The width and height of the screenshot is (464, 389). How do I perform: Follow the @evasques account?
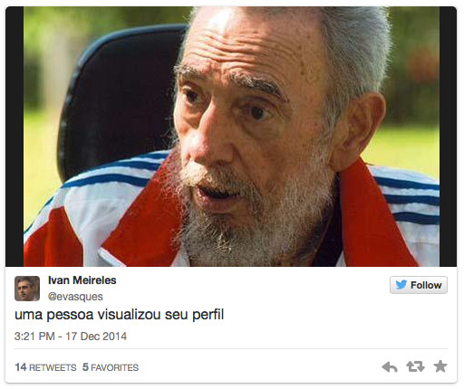click(x=419, y=285)
